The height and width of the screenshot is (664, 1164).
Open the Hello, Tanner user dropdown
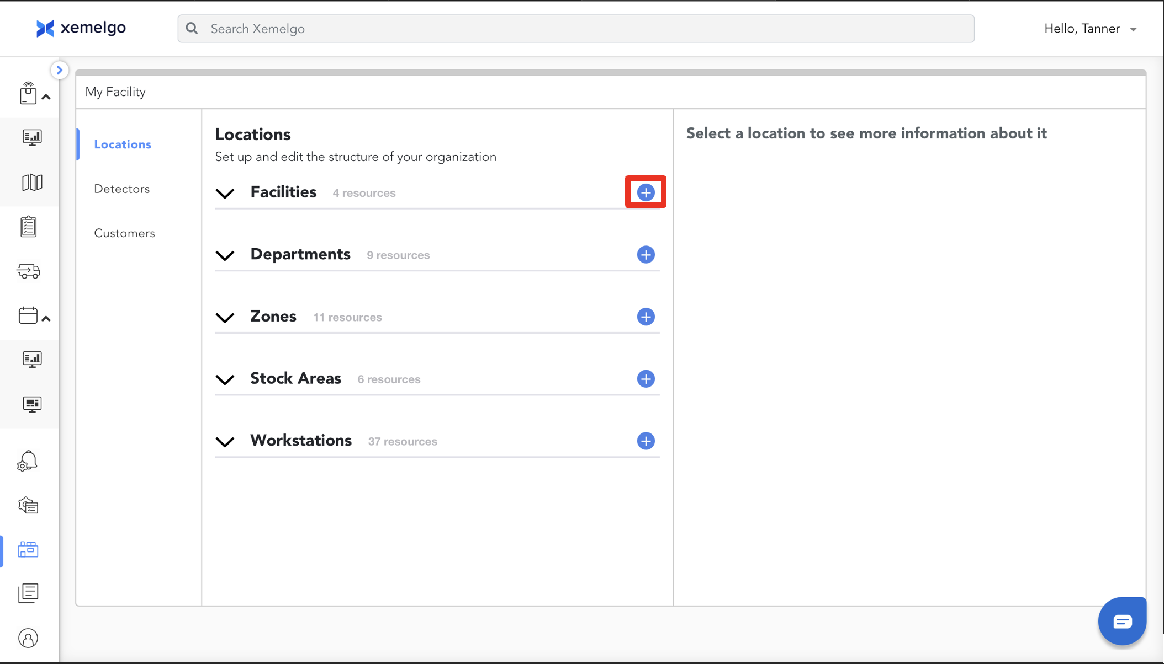click(x=1090, y=29)
